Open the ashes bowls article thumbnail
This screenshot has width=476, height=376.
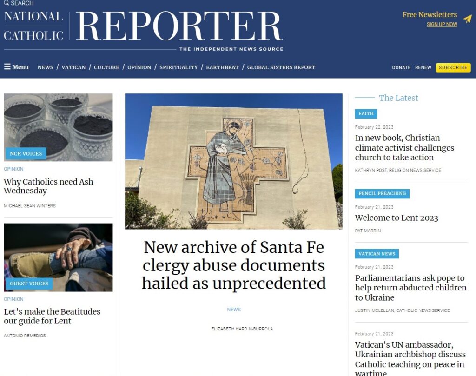point(58,127)
